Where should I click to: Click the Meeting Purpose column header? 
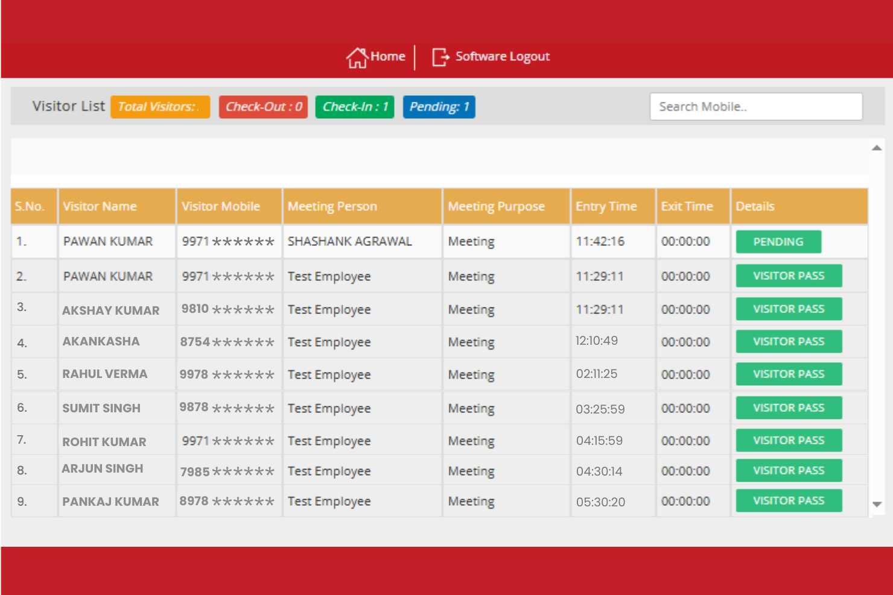tap(507, 206)
